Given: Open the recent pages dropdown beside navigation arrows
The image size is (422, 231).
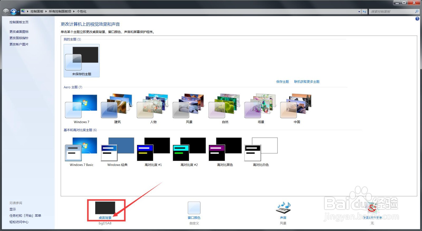Looking at the screenshot, I should tap(18, 12).
